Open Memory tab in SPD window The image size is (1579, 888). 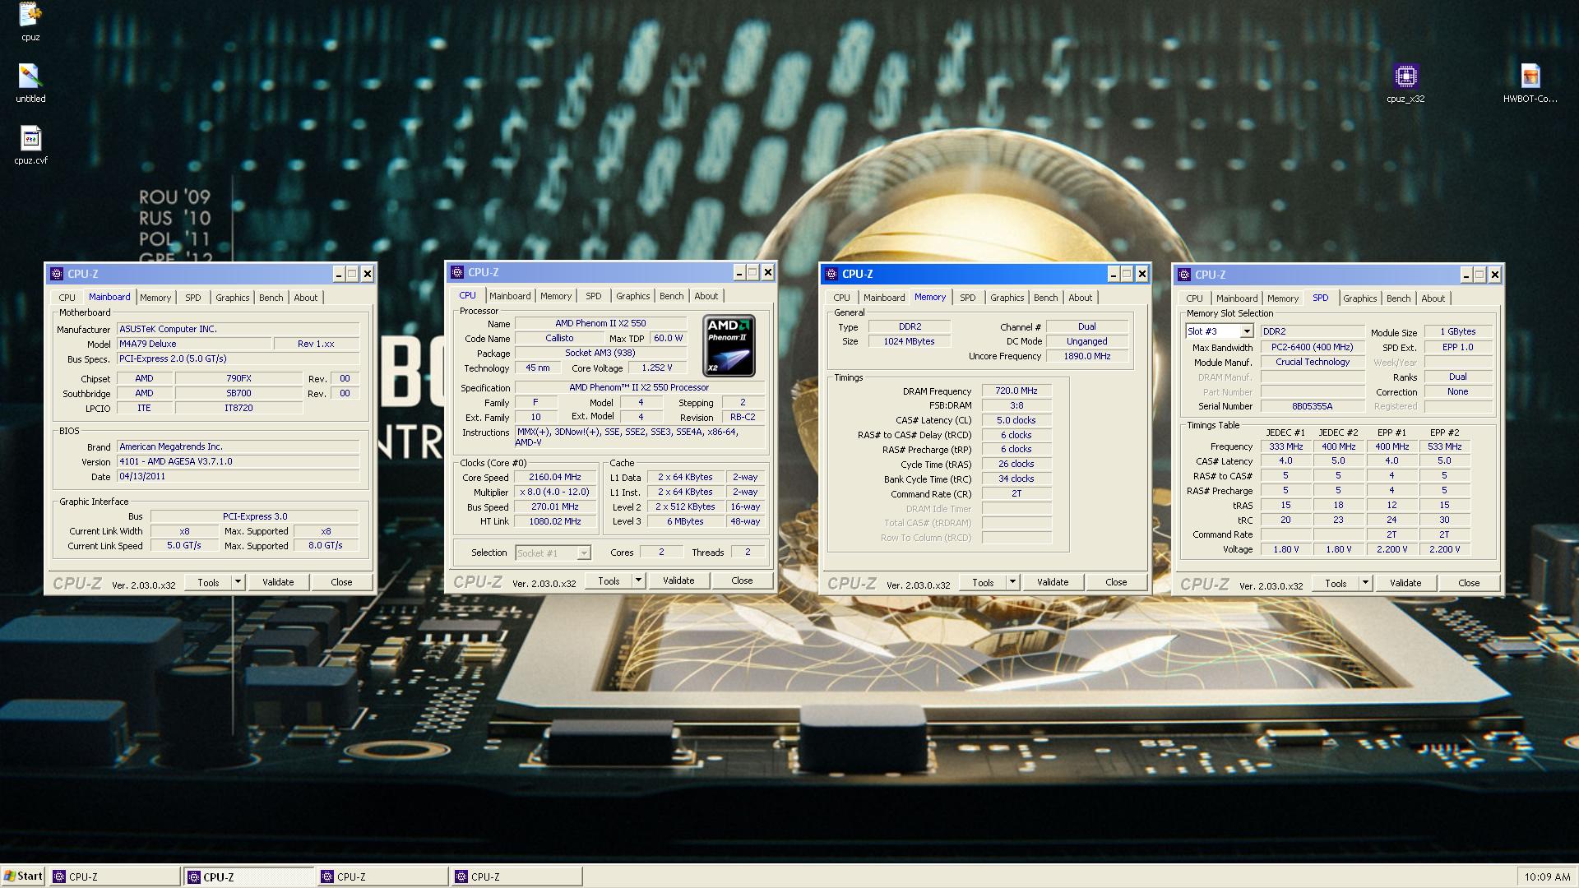click(1282, 298)
